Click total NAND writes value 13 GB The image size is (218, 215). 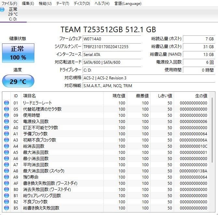[x=199, y=54]
